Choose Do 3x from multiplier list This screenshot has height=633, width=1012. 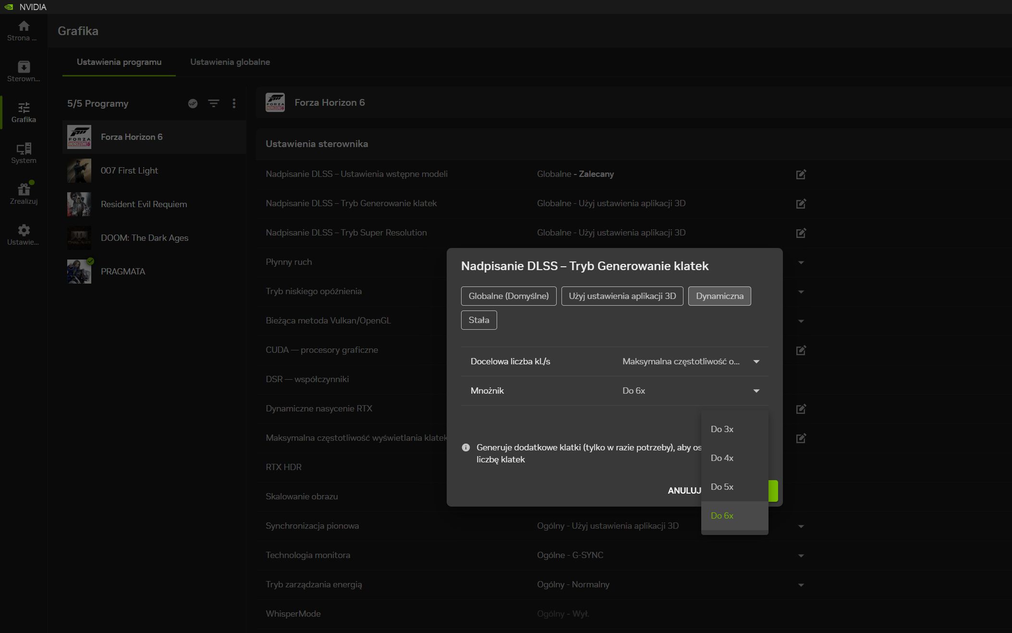[734, 429]
